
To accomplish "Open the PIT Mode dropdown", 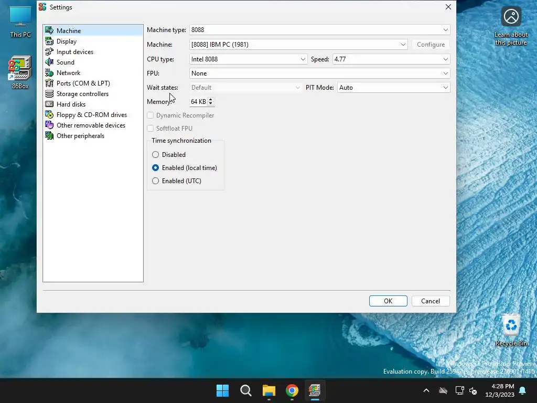I will coord(393,88).
